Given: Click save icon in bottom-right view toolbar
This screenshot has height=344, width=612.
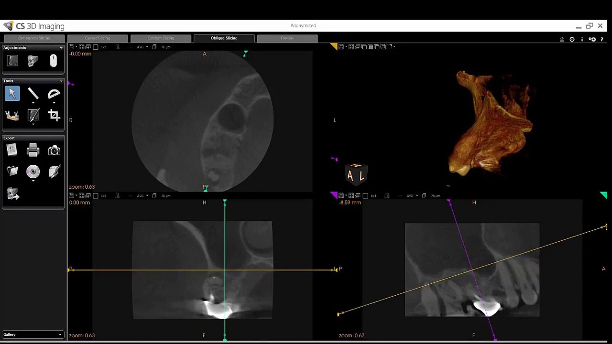Looking at the screenshot, I should (341, 196).
